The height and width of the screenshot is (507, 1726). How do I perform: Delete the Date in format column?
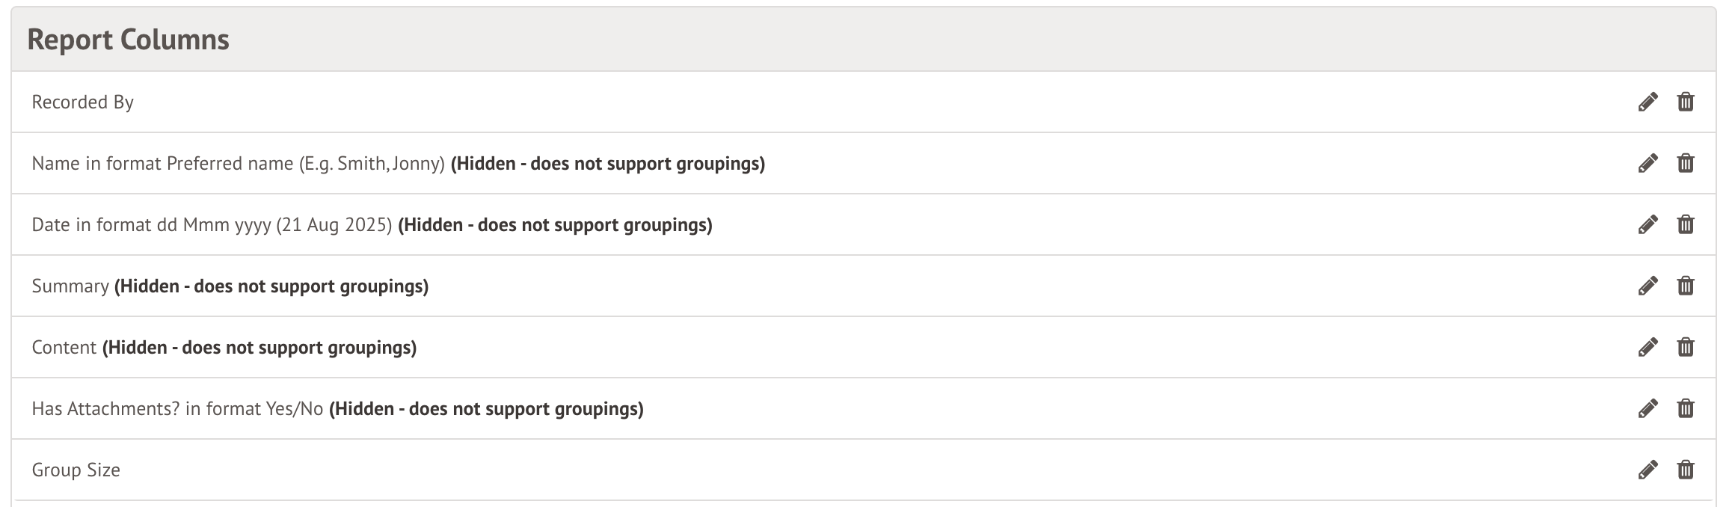1686,224
